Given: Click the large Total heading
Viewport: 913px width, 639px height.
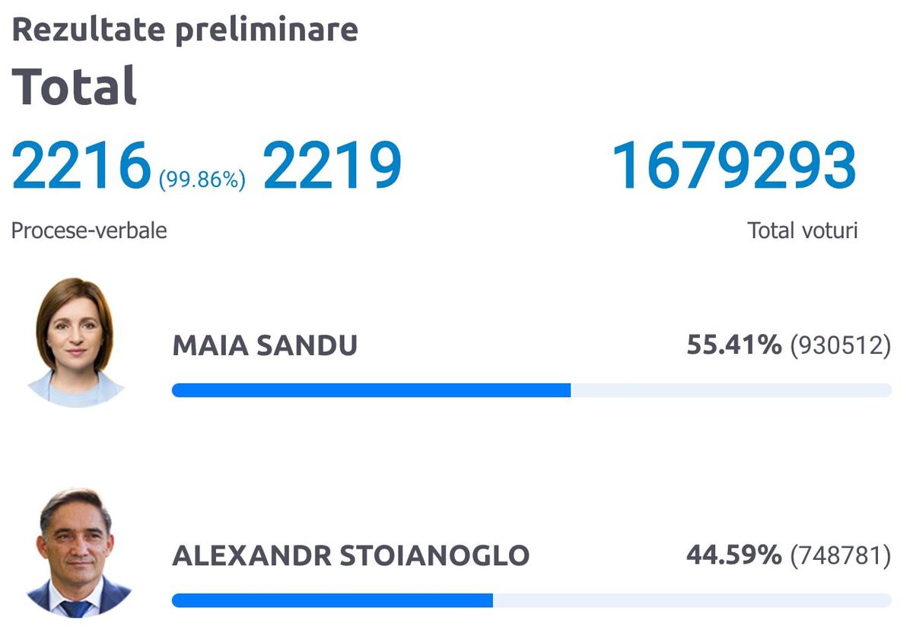Looking at the screenshot, I should pyautogui.click(x=75, y=84).
